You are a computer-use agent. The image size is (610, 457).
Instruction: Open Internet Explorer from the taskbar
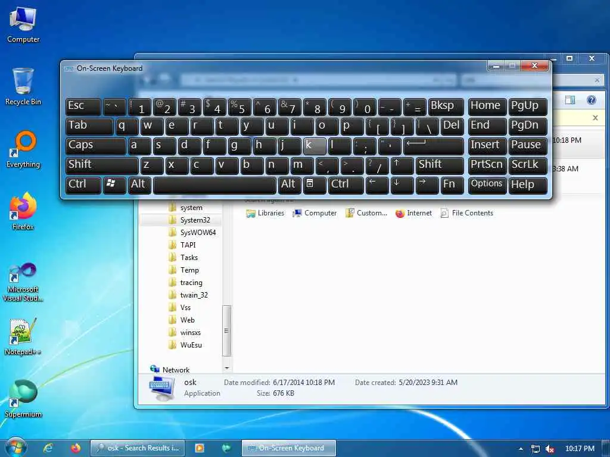point(48,448)
